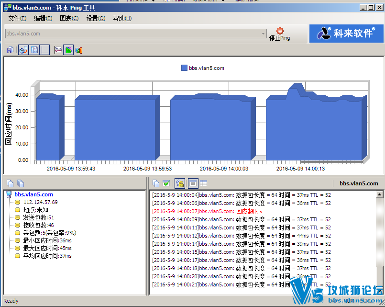Switch ping log to text list view
The width and height of the screenshot is (385, 307).
(193, 183)
